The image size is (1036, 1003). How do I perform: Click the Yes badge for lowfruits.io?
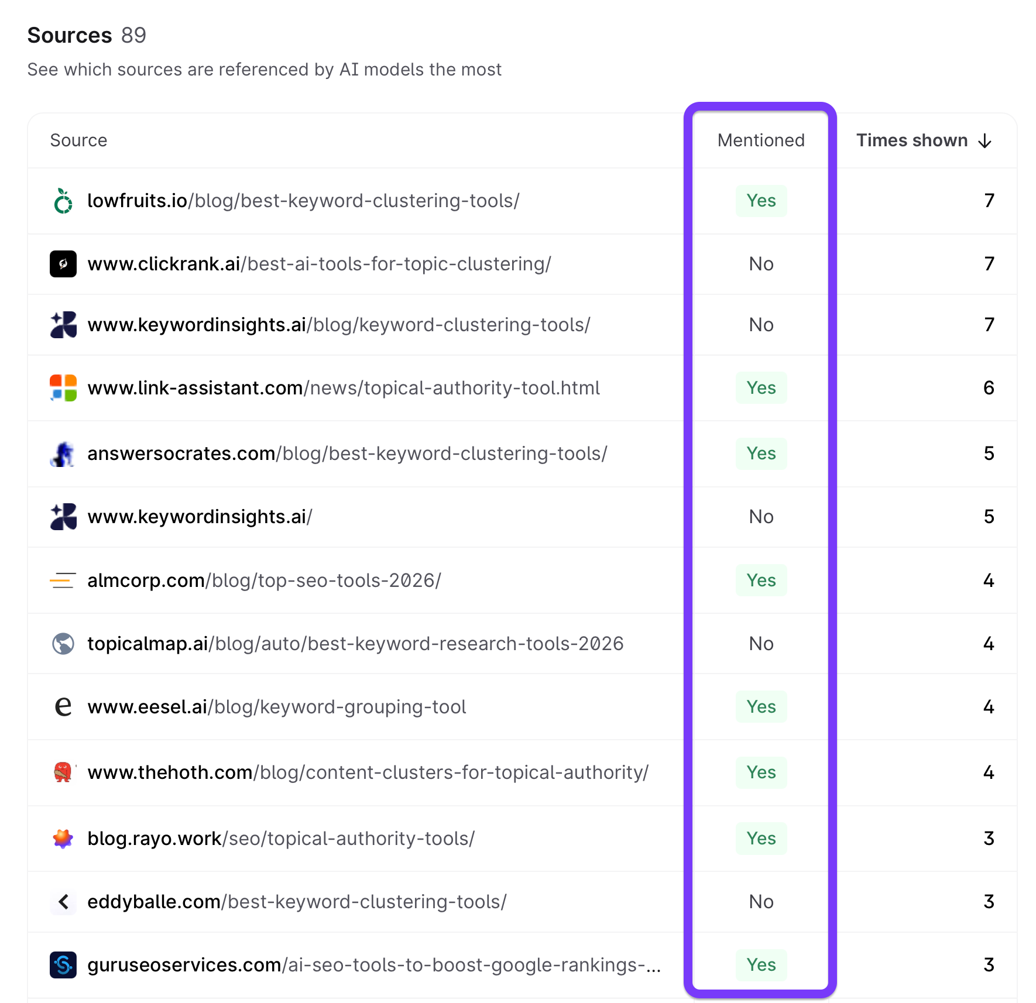pos(761,201)
